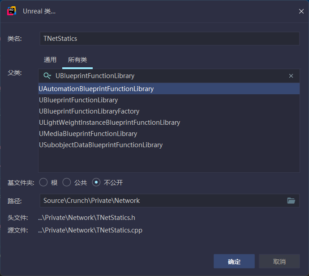
Task: Select ULightWeightInstanceBlueprintFunctionLibrary entry
Action: coord(169,123)
